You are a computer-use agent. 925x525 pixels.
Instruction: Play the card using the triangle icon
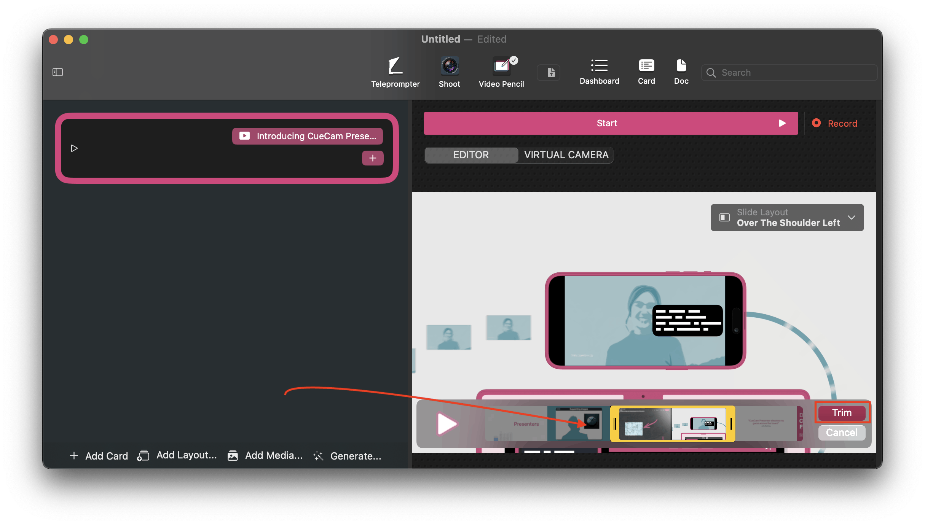[x=74, y=148]
